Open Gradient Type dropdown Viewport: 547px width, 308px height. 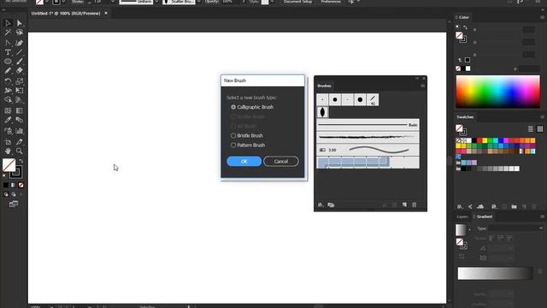pos(516,228)
